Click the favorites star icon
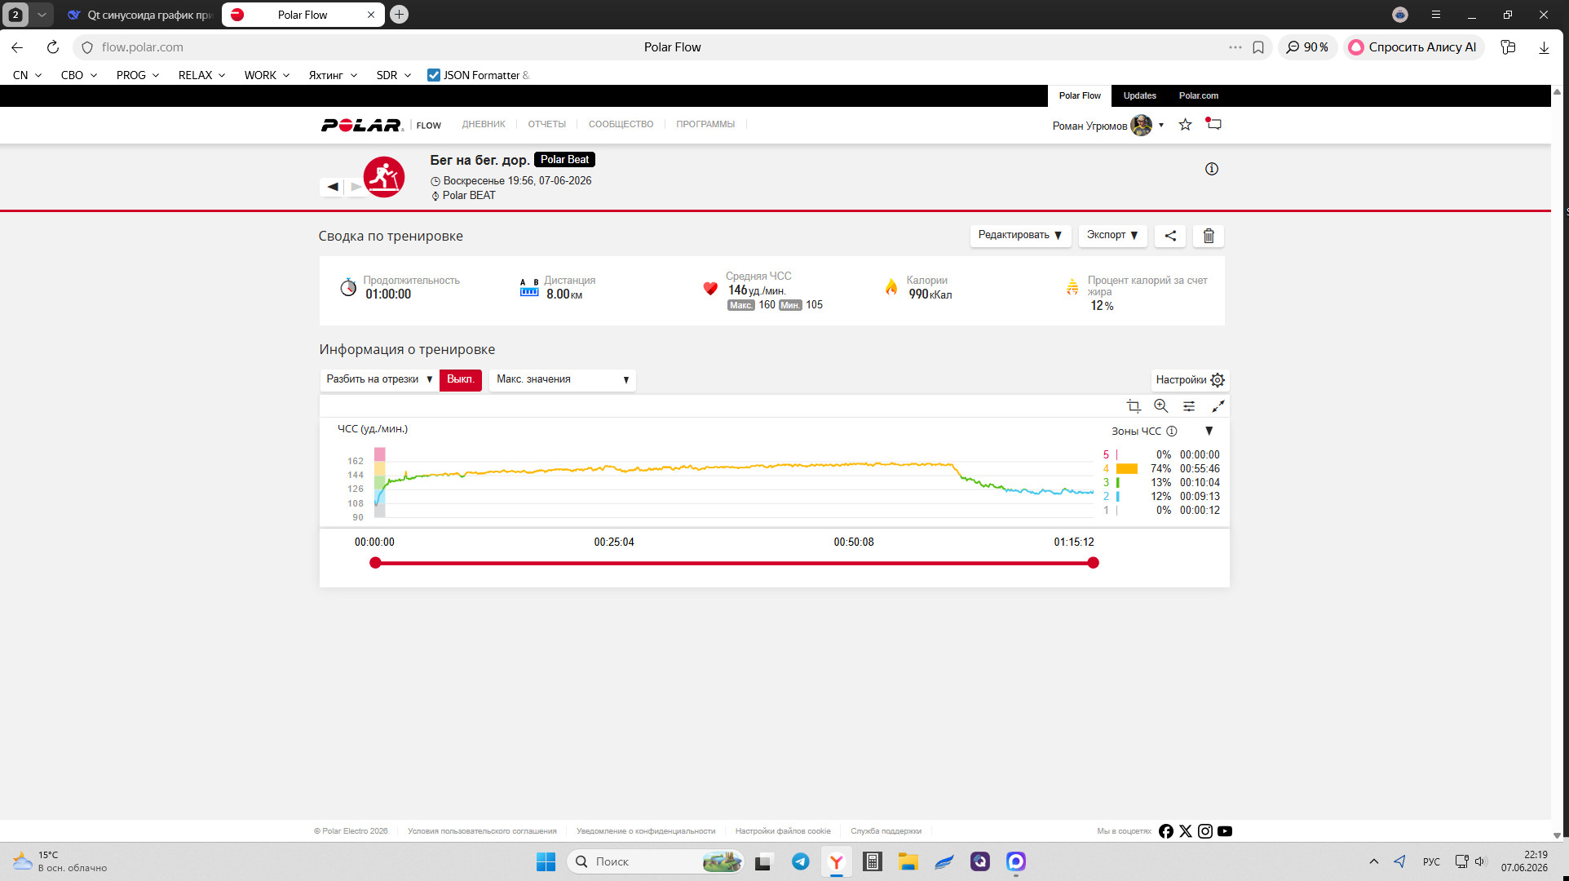The image size is (1569, 881). point(1186,125)
